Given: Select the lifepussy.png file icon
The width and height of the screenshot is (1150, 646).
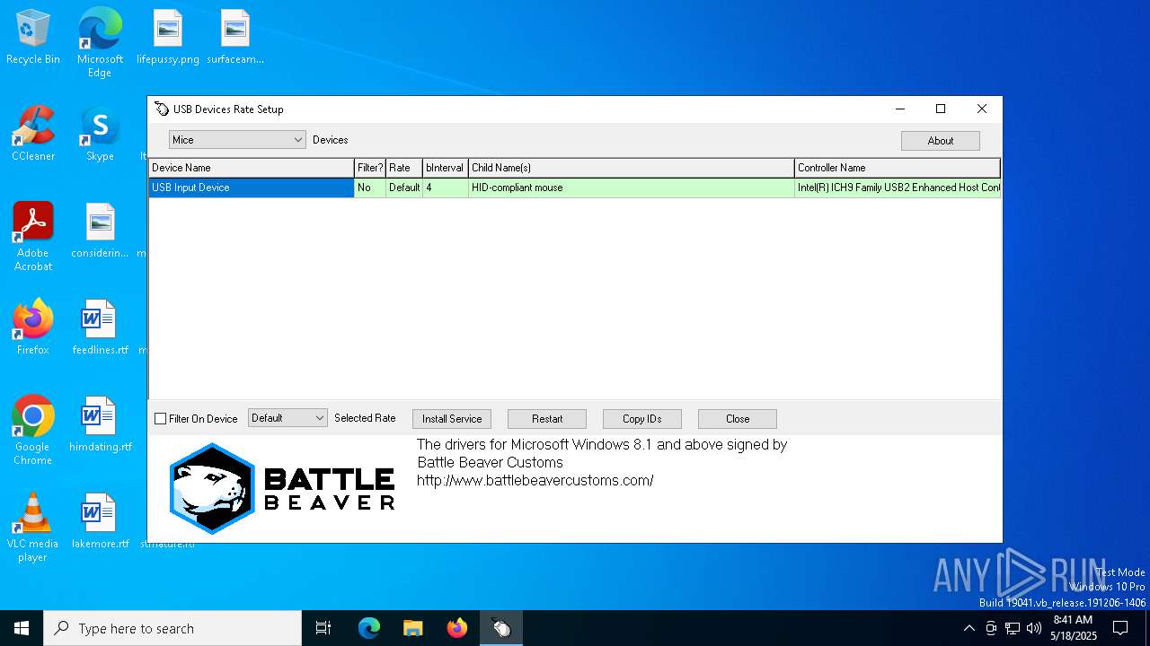Looking at the screenshot, I should (168, 37).
